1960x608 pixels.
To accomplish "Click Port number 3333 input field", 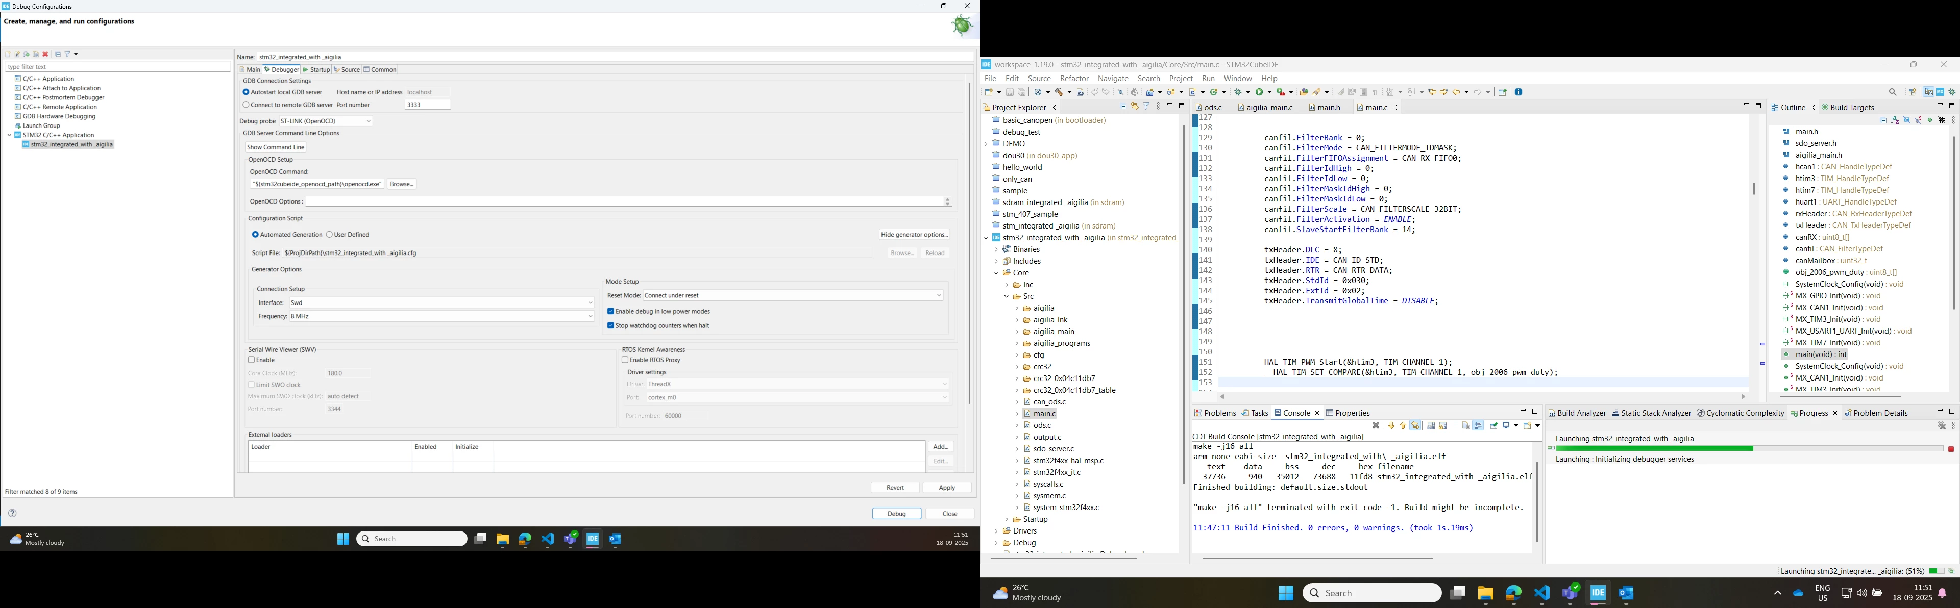I will point(428,105).
